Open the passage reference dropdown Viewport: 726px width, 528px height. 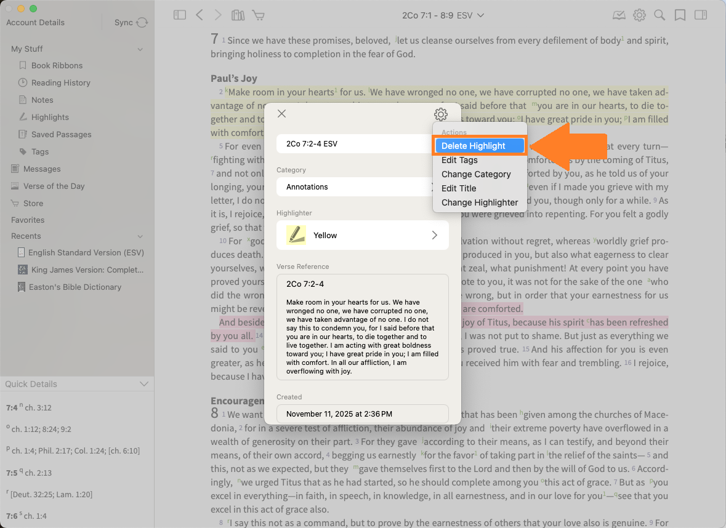(443, 15)
